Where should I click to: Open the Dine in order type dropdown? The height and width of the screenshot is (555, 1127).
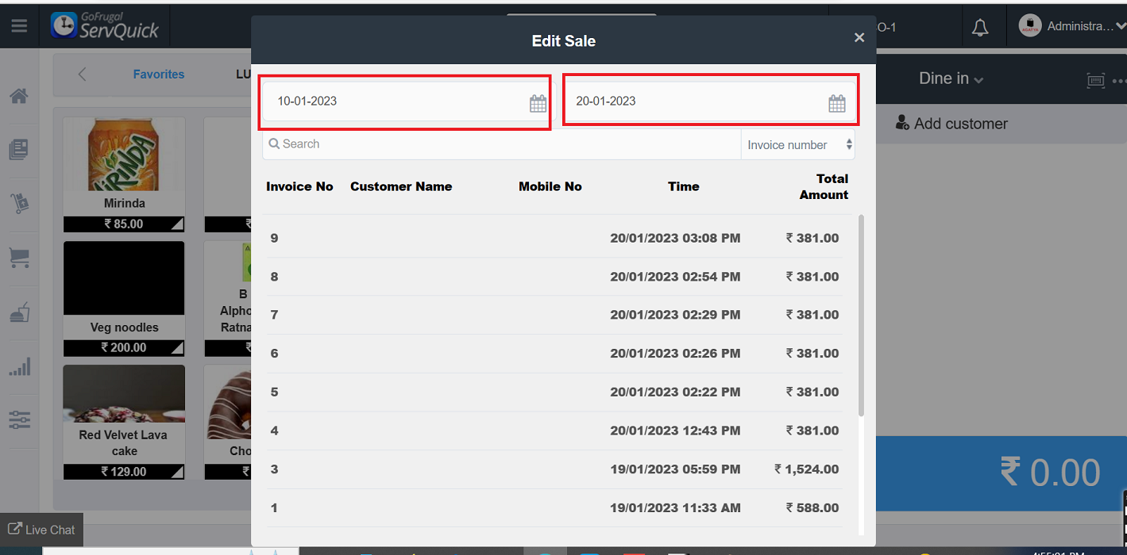[951, 78]
